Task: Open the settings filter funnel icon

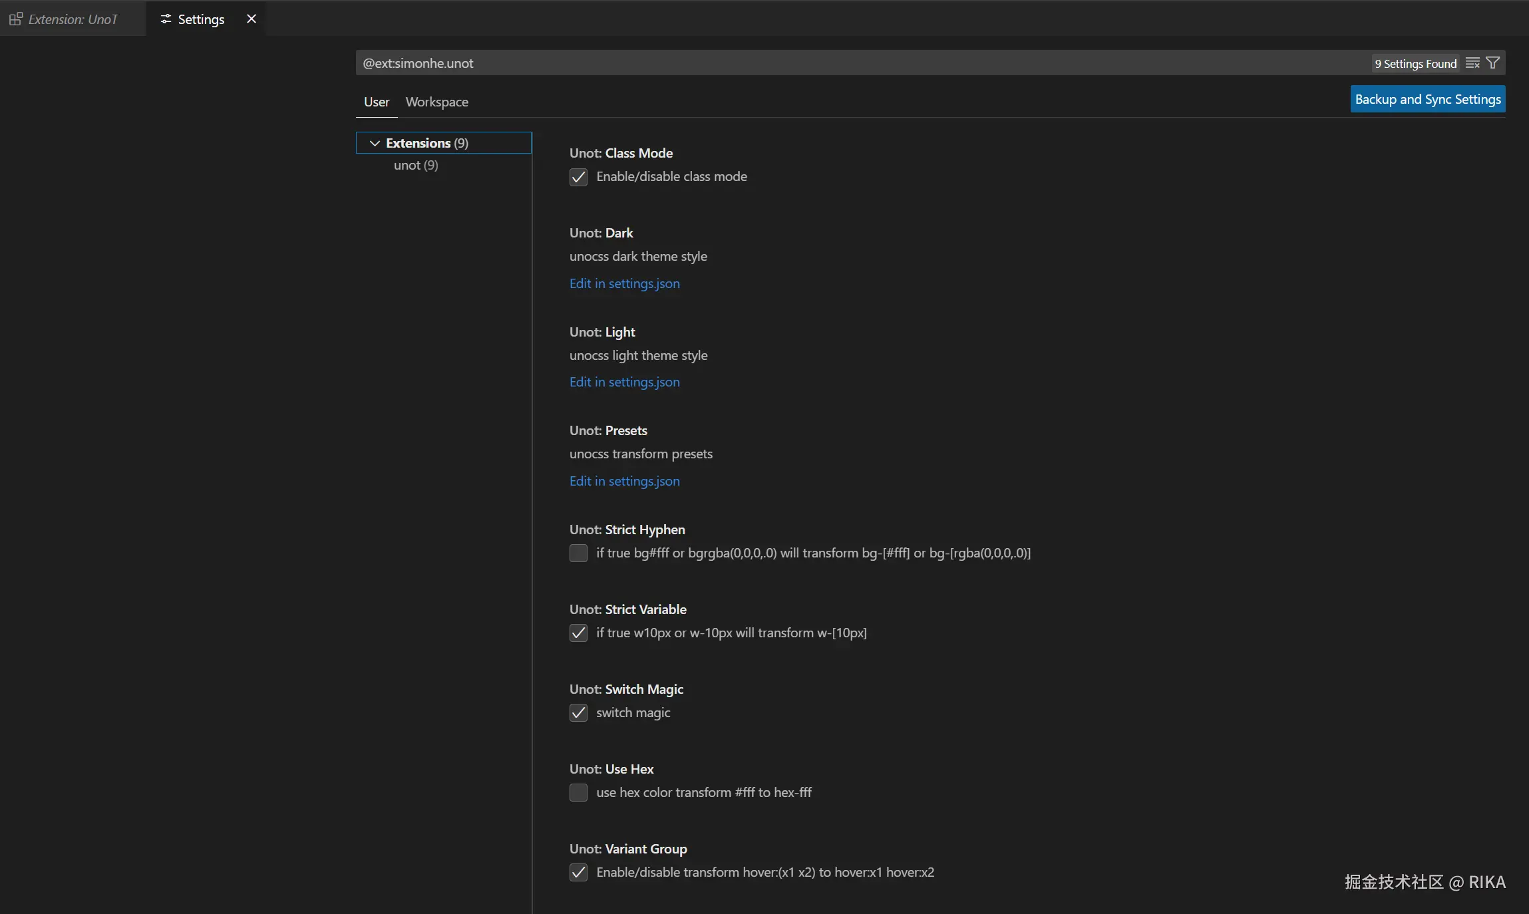Action: coord(1492,63)
